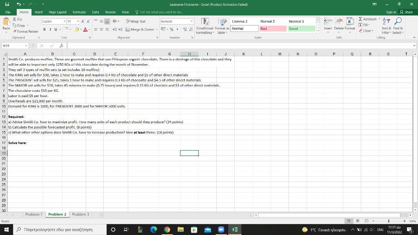Open the Problem 3 sheet tab
The width and height of the screenshot is (418, 235).
point(80,215)
